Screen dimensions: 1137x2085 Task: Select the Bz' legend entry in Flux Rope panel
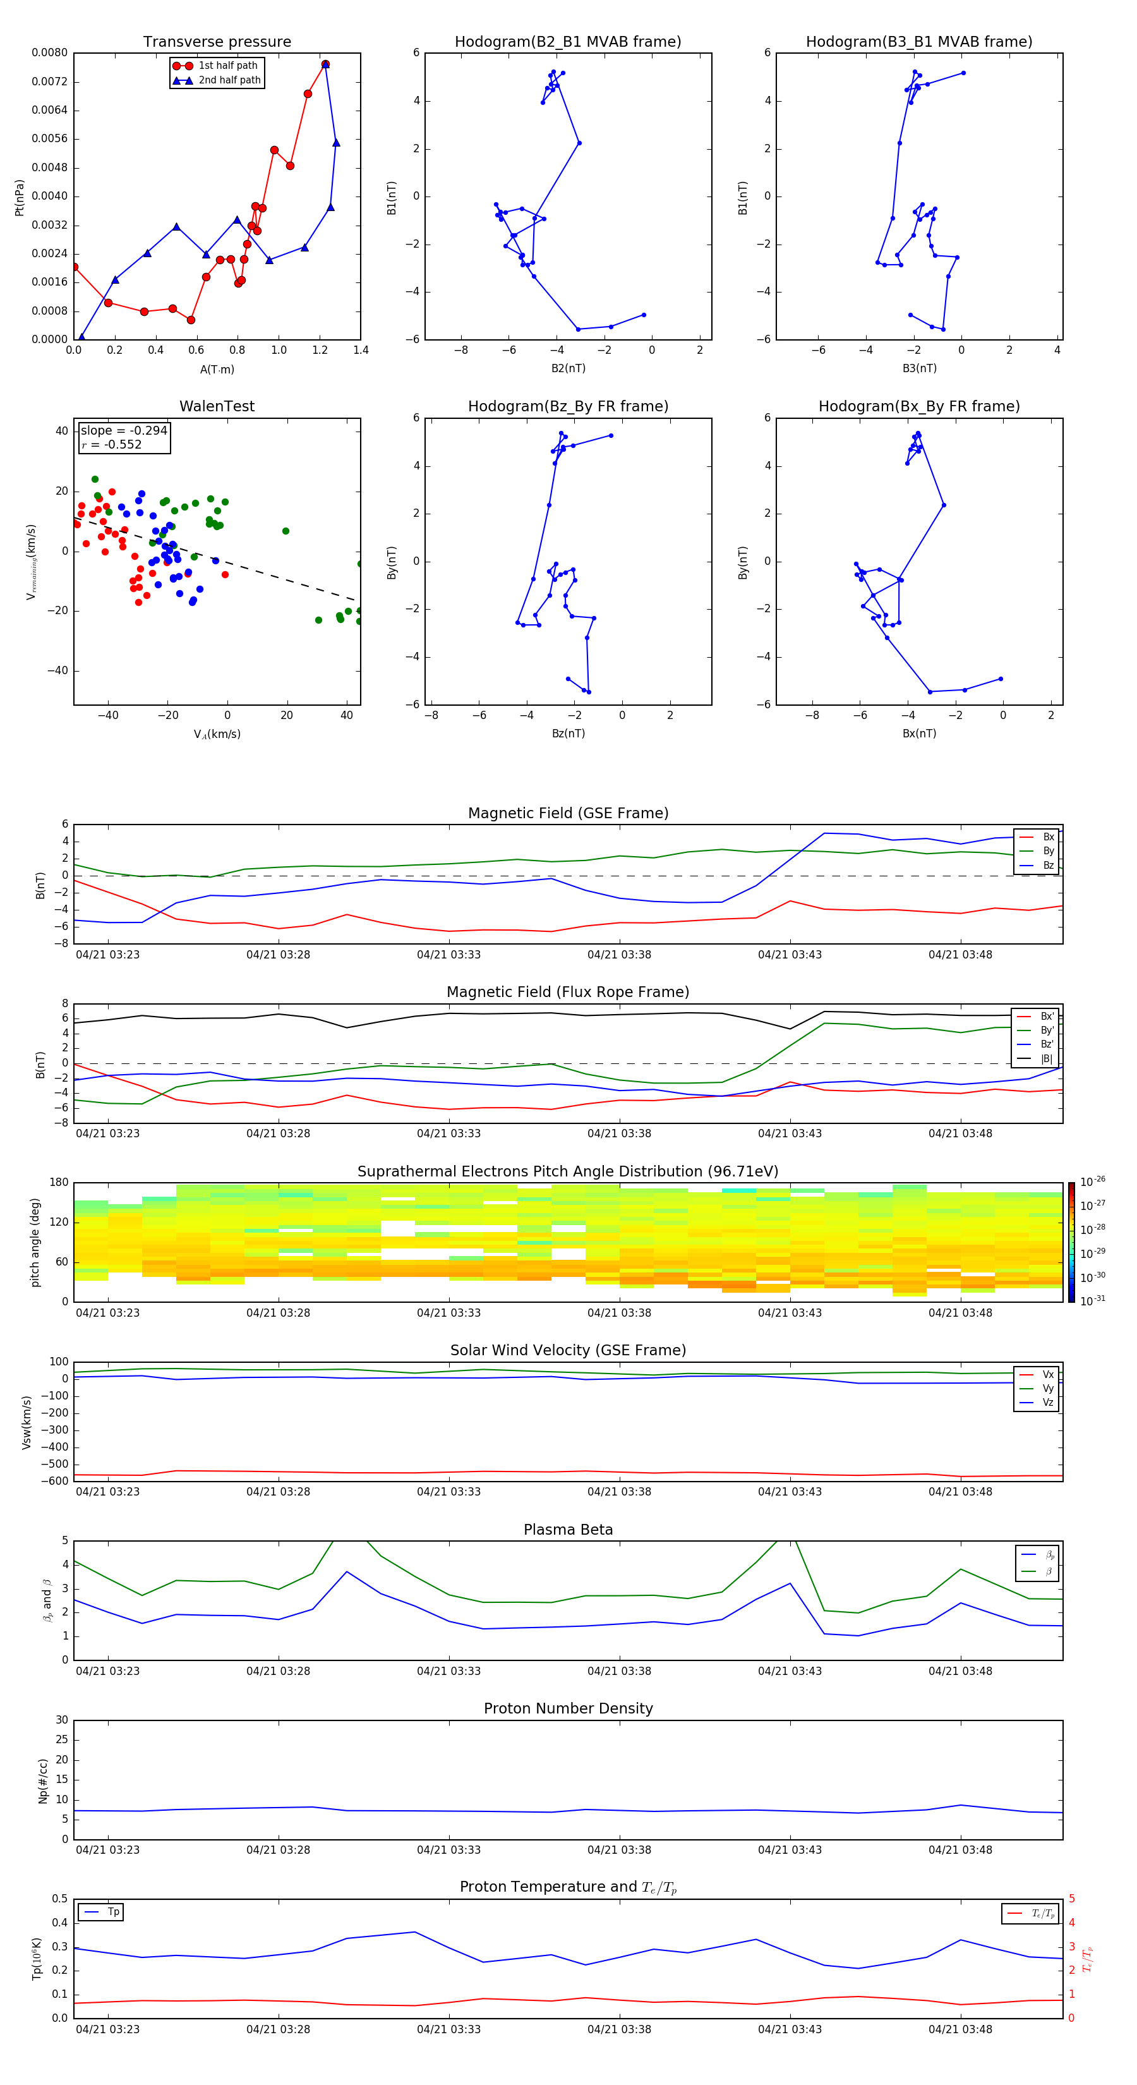point(1035,1044)
